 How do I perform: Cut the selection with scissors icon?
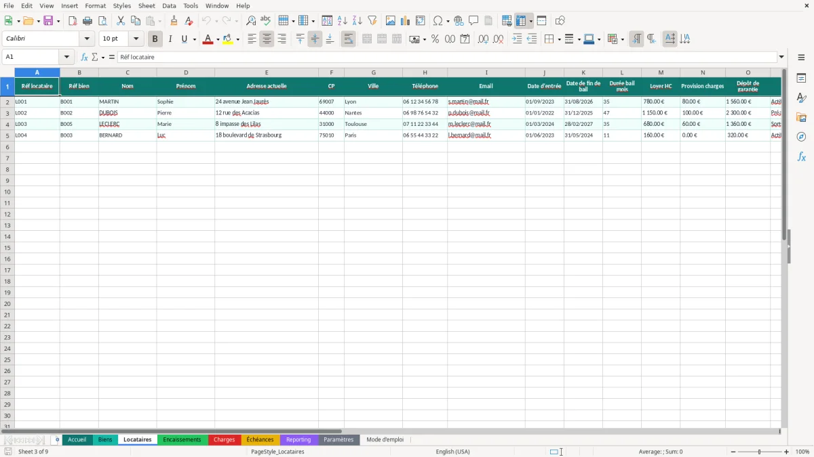[x=121, y=21]
